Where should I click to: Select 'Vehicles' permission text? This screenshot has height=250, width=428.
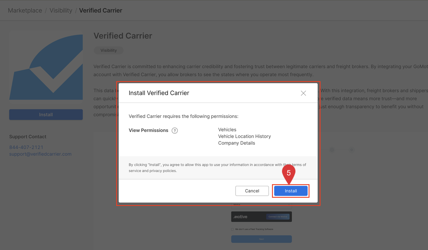point(227,130)
